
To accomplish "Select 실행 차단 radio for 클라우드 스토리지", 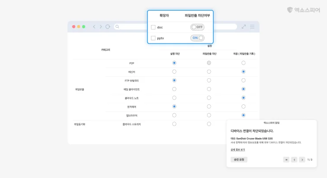I will 174,124.
